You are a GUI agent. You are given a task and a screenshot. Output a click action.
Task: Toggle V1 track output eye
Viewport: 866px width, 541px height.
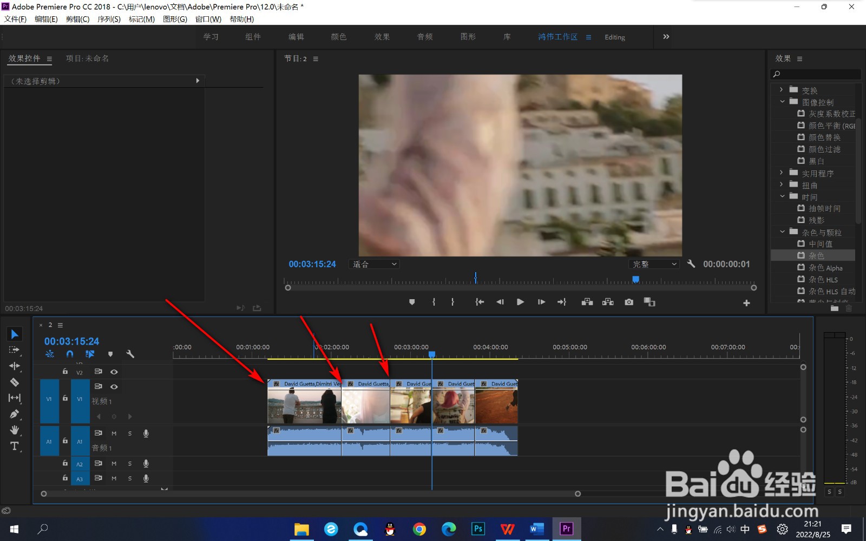click(x=114, y=387)
